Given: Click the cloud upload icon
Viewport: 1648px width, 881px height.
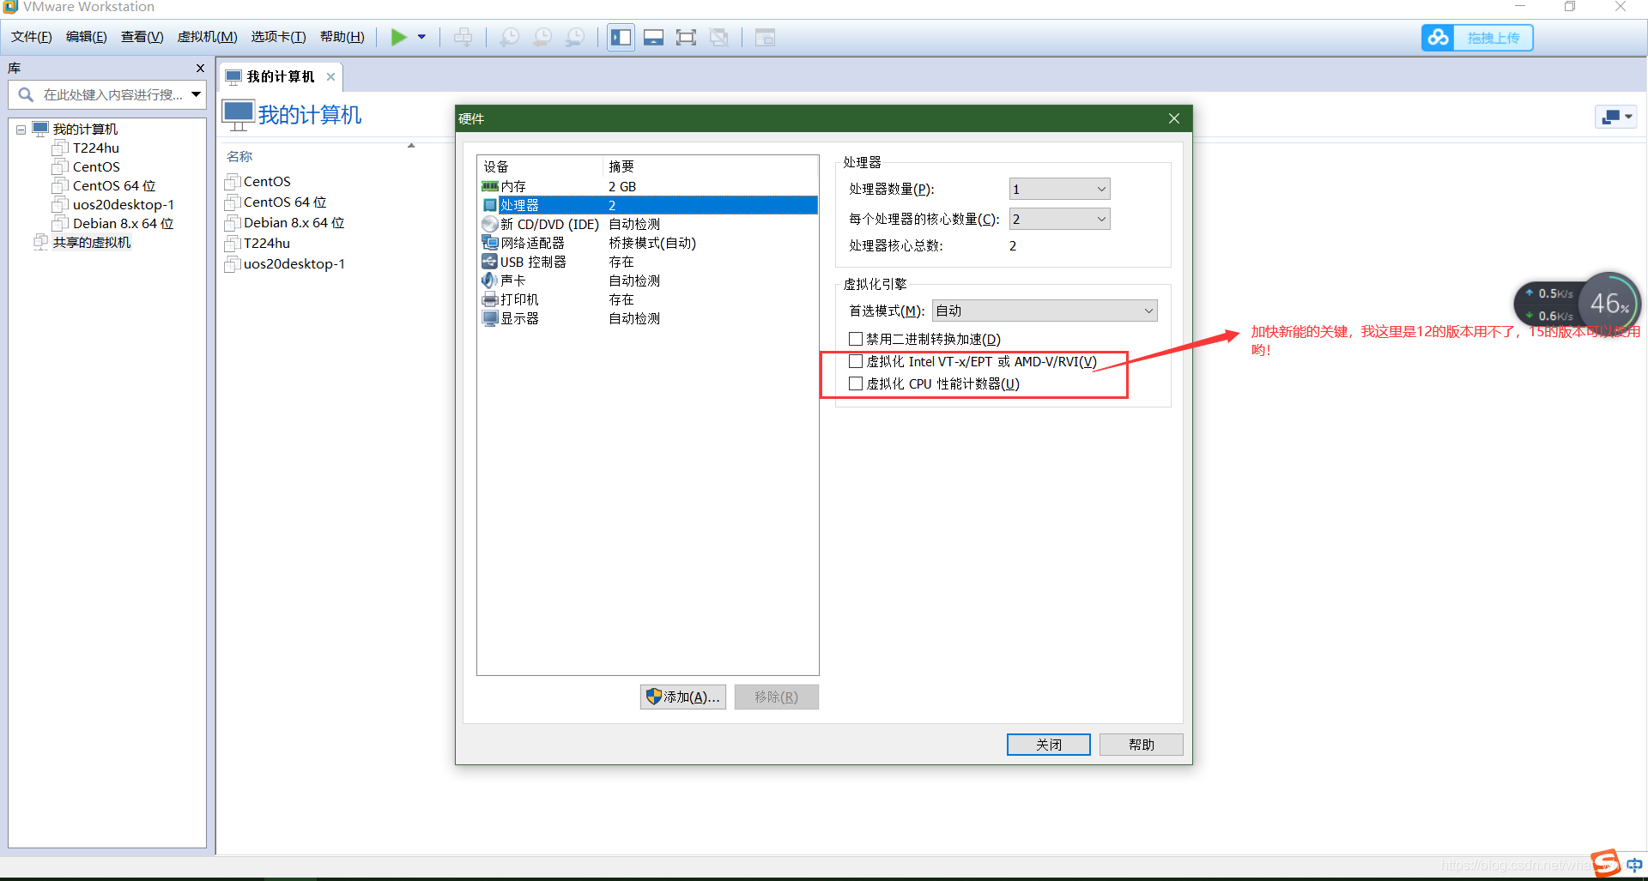Looking at the screenshot, I should [x=1438, y=38].
